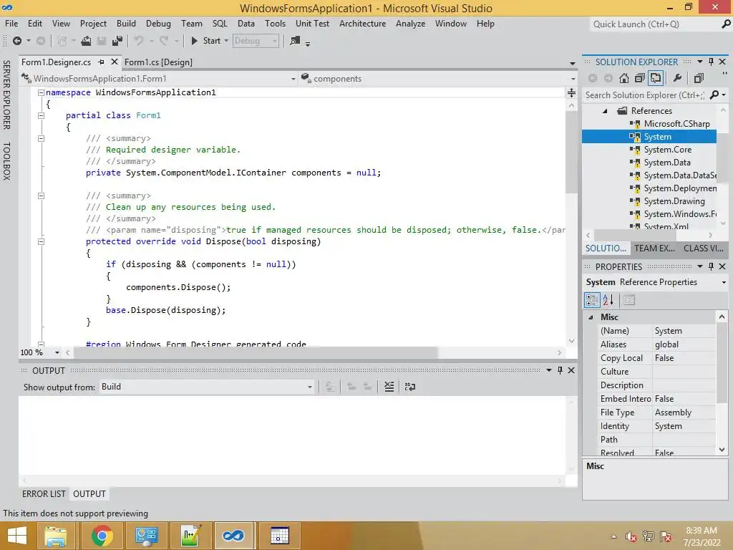
Task: Collapse the namespace WindowsFormsApplication1 code block
Action: pos(41,92)
